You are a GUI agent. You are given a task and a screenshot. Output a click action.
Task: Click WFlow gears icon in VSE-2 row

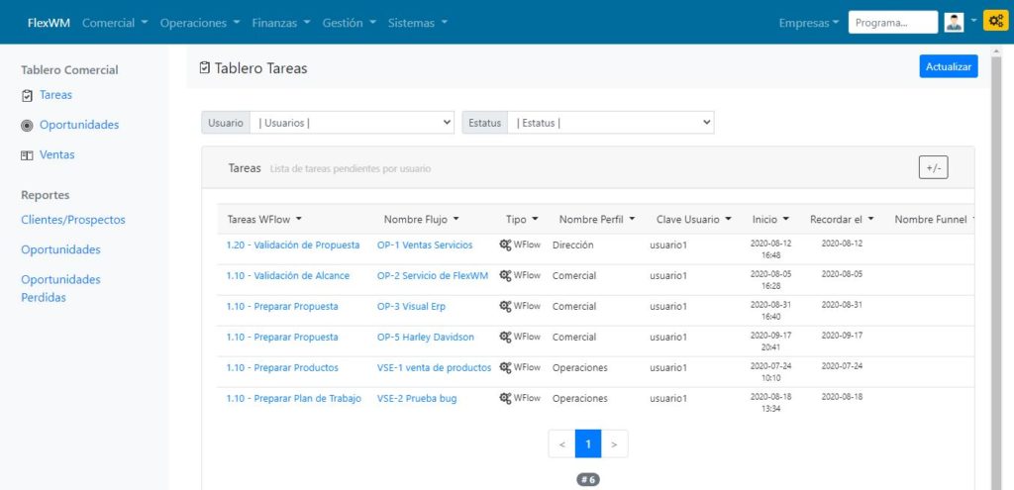point(505,398)
